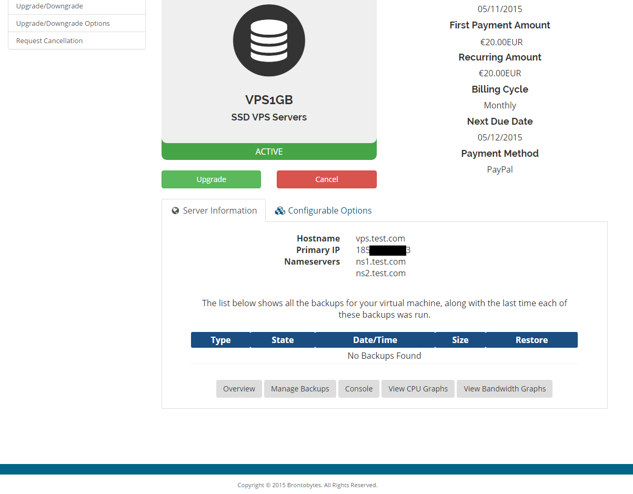Viewport: 633px width, 494px height.
Task: Click the green ACTIVE status bar
Action: click(x=269, y=152)
